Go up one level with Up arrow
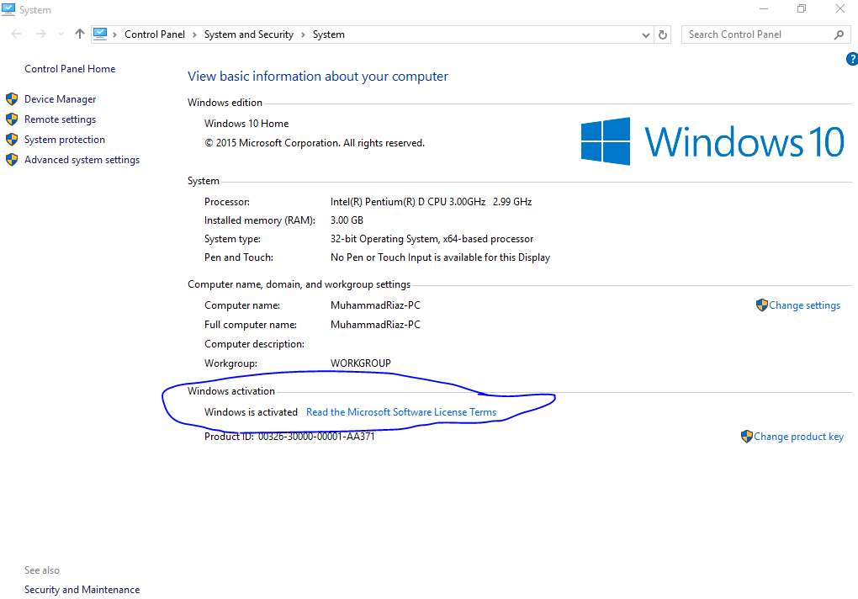 pos(80,34)
